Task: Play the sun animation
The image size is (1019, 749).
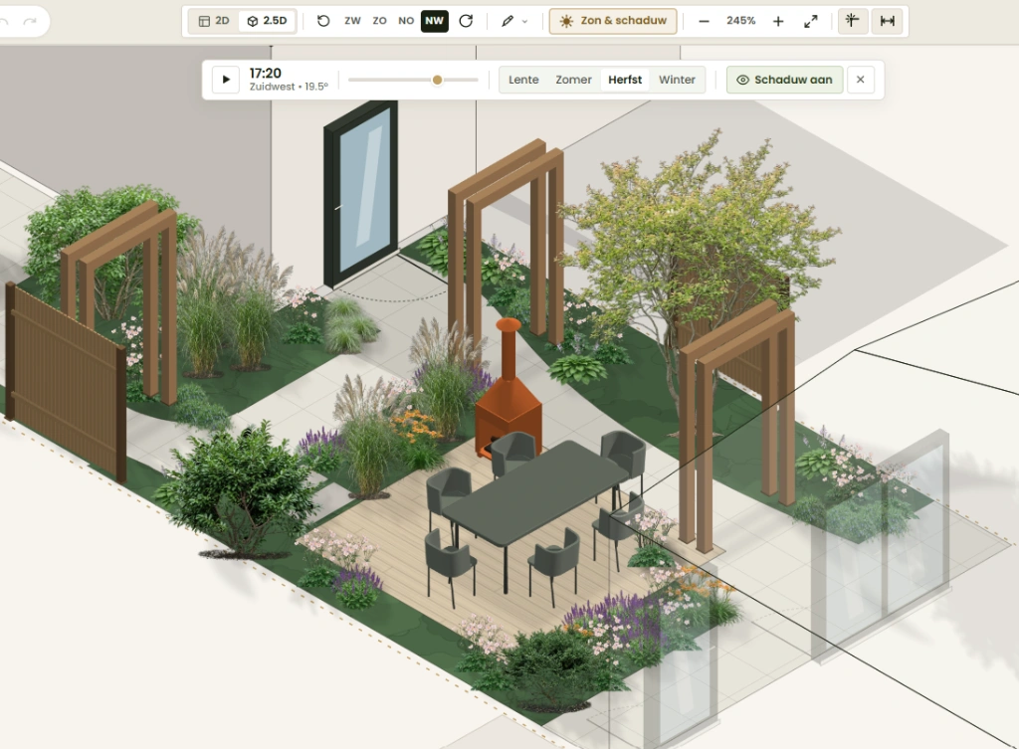Action: coord(226,80)
